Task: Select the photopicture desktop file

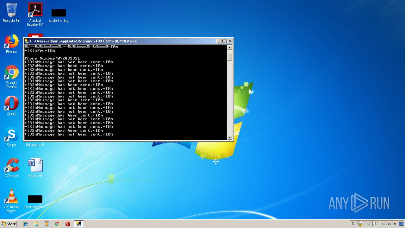Action: [35, 202]
